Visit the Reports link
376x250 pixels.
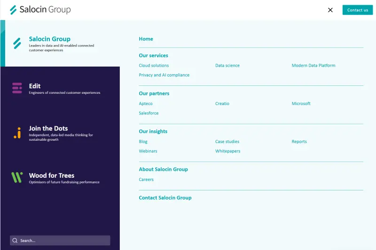[299, 142]
